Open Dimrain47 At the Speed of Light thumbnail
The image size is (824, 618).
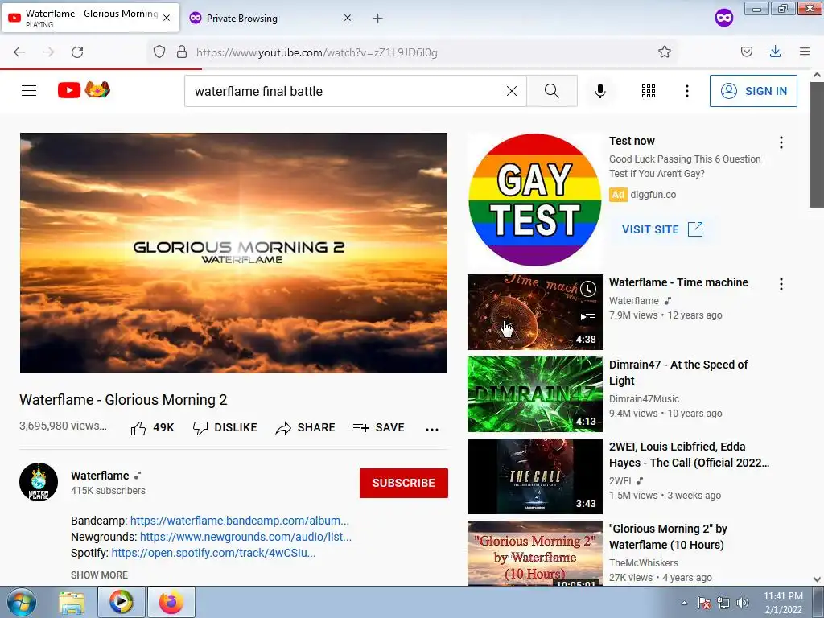pos(535,394)
